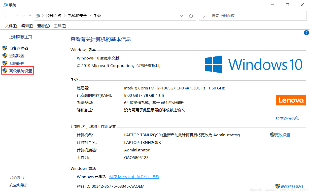Click shield icon beside 设备管理器
The image size is (310, 194).
pos(5,48)
